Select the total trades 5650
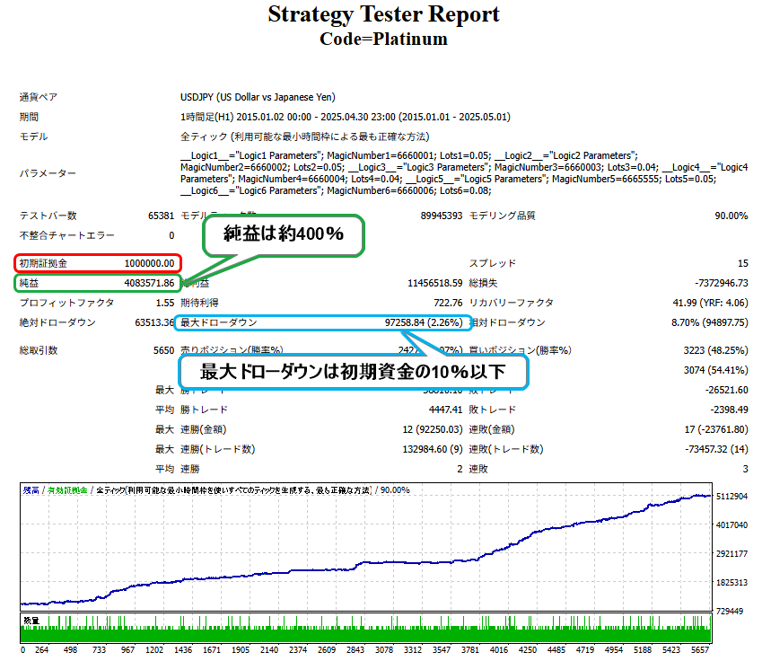The image size is (762, 661). click(x=163, y=350)
